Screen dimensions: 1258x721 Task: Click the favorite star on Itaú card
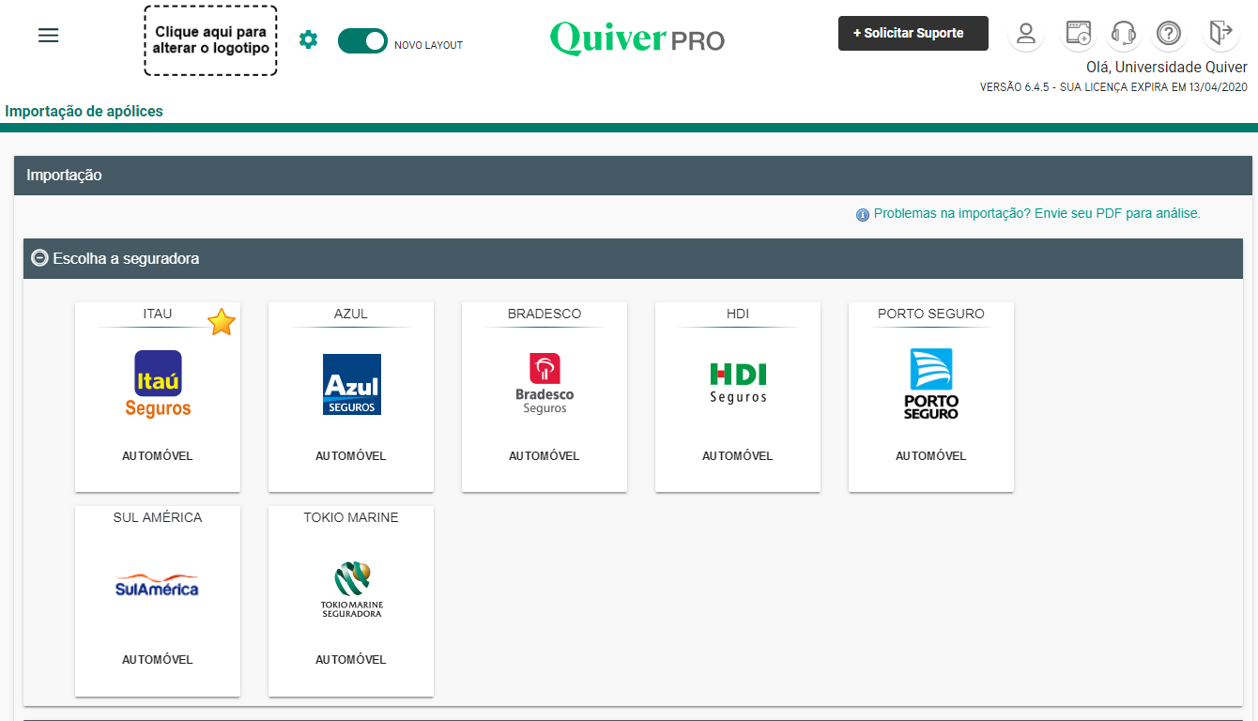(x=221, y=322)
